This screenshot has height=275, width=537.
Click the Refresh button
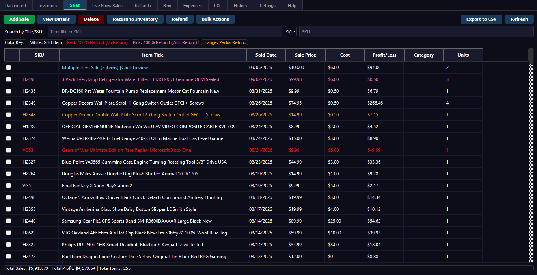click(x=519, y=19)
